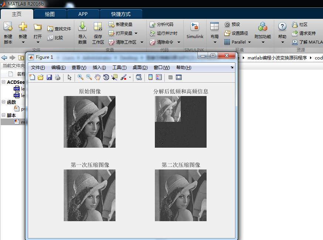Switch to the 快捷方式 (Shortcuts) tab
This screenshot has height=240, width=323.
[121, 14]
